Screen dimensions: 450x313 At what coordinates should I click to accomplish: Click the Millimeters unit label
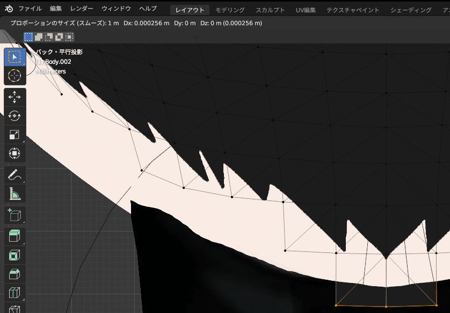coord(51,72)
